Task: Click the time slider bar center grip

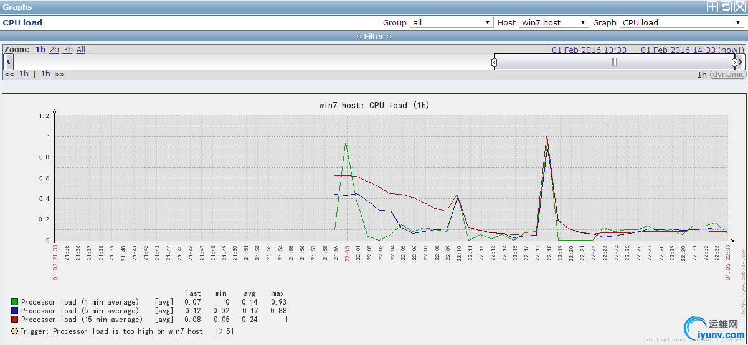Action: pos(614,62)
